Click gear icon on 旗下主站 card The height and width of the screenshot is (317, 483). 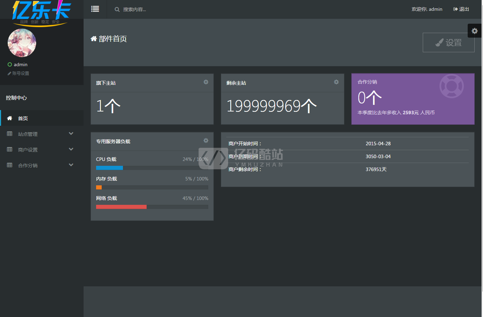(x=206, y=82)
